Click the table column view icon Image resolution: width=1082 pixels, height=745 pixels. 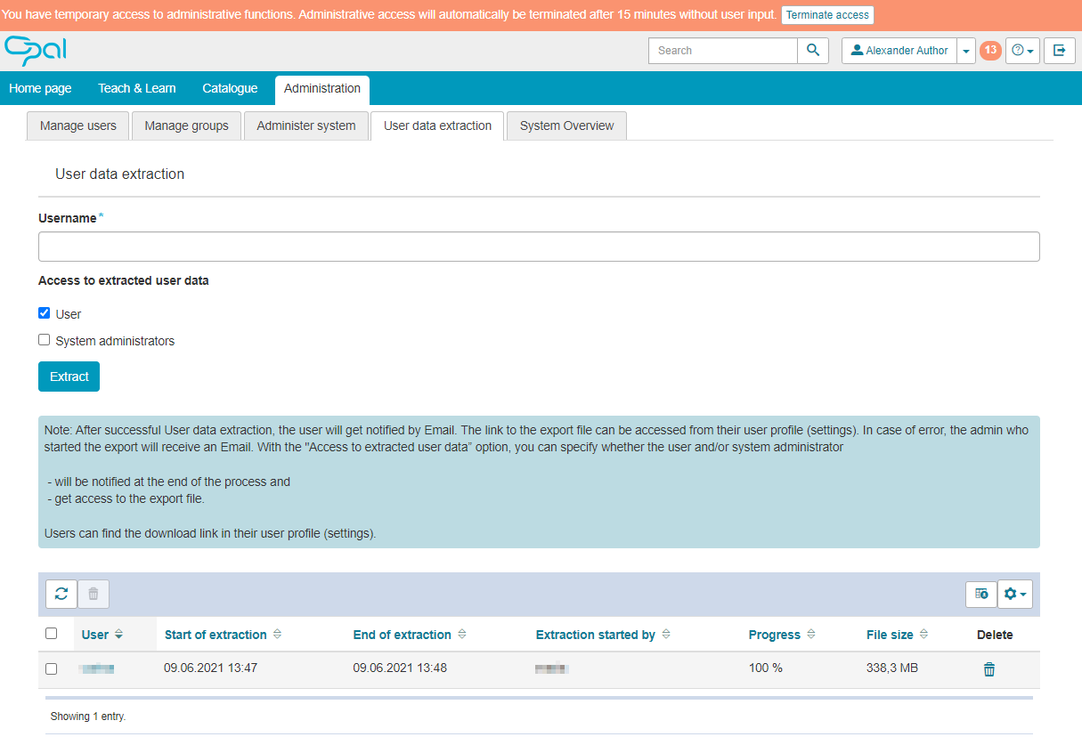(980, 594)
